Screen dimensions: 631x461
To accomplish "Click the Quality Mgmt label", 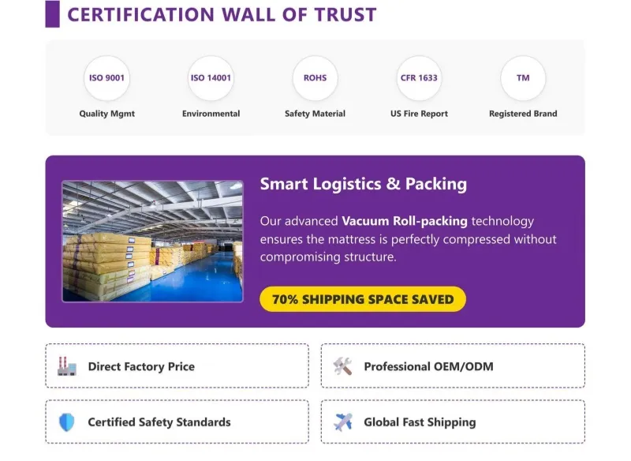I will point(106,114).
